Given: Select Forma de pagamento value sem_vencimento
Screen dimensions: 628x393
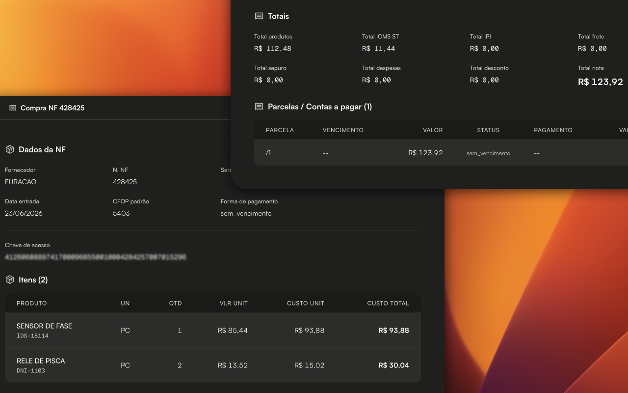Looking at the screenshot, I should click(x=246, y=213).
